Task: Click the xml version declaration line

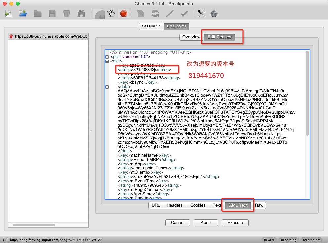Action: click(x=150, y=52)
